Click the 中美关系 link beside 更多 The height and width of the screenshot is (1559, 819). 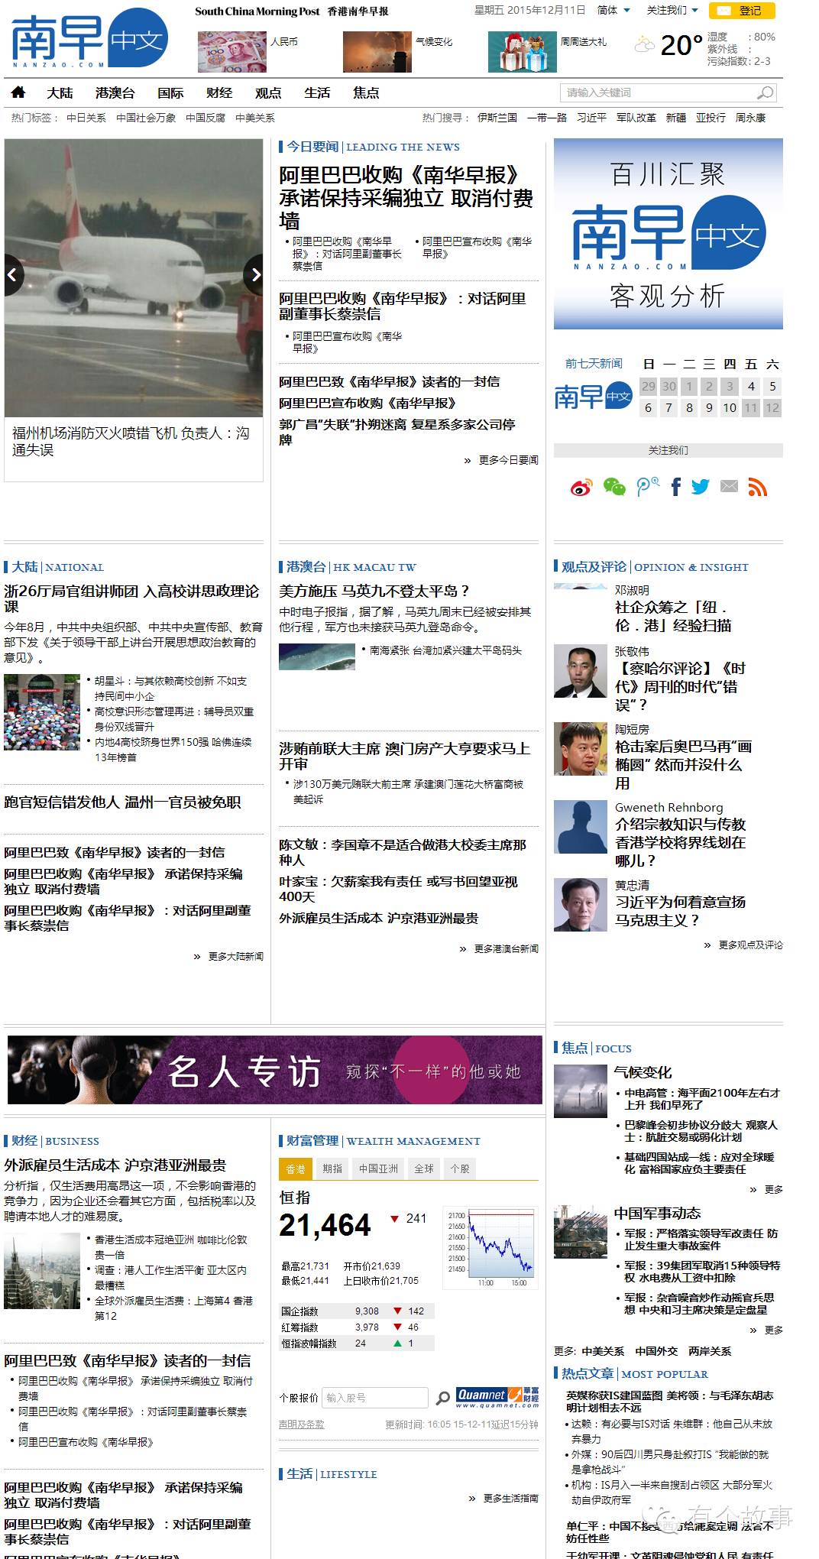click(x=603, y=1351)
